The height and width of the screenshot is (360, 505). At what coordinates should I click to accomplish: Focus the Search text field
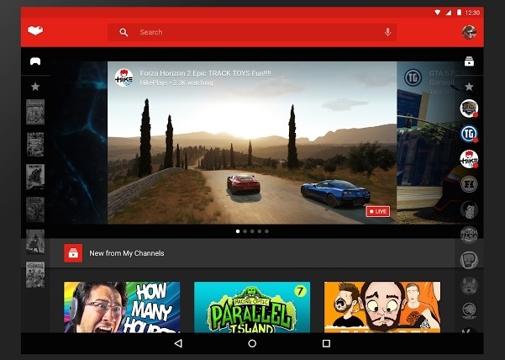tap(252, 32)
